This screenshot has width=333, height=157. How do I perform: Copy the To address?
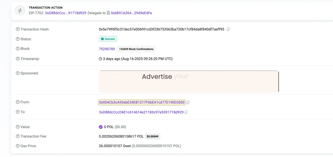click(186, 112)
